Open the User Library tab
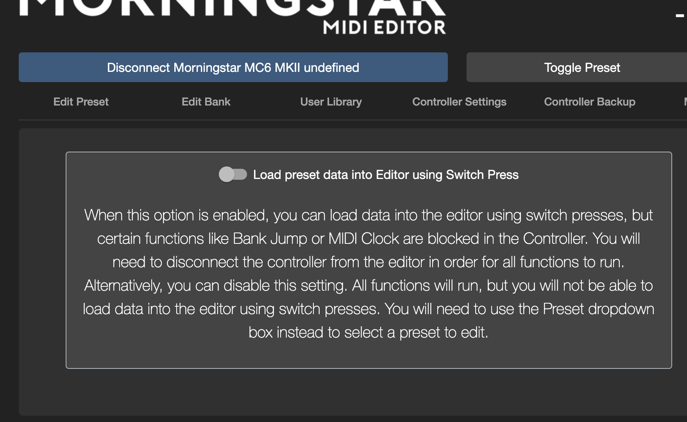This screenshot has height=422, width=687. point(331,102)
